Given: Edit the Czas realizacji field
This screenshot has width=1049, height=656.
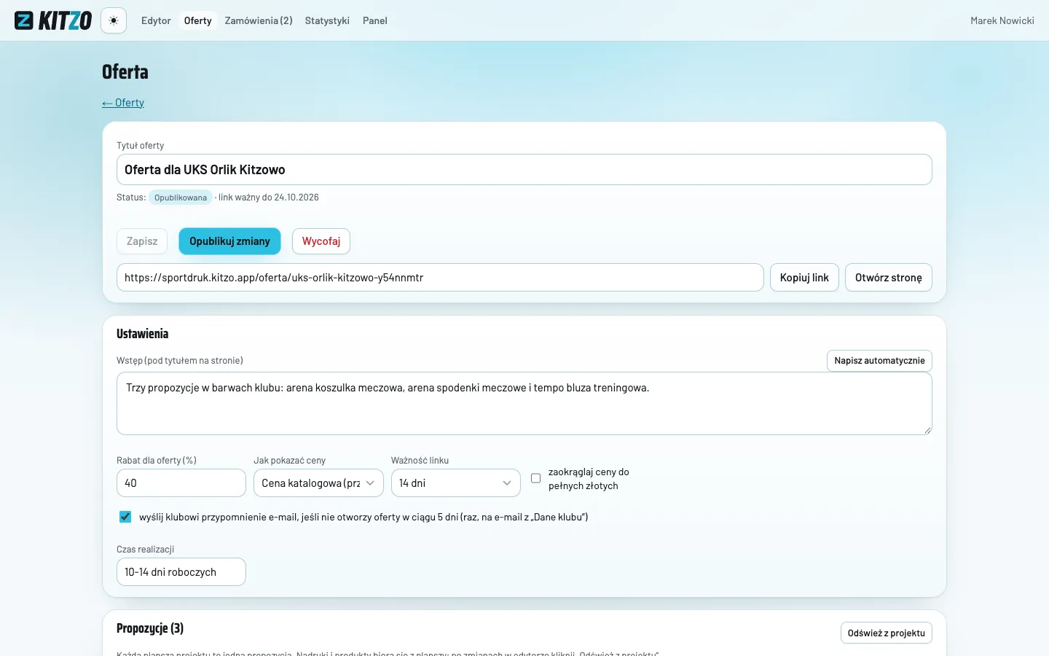Looking at the screenshot, I should 181,572.
